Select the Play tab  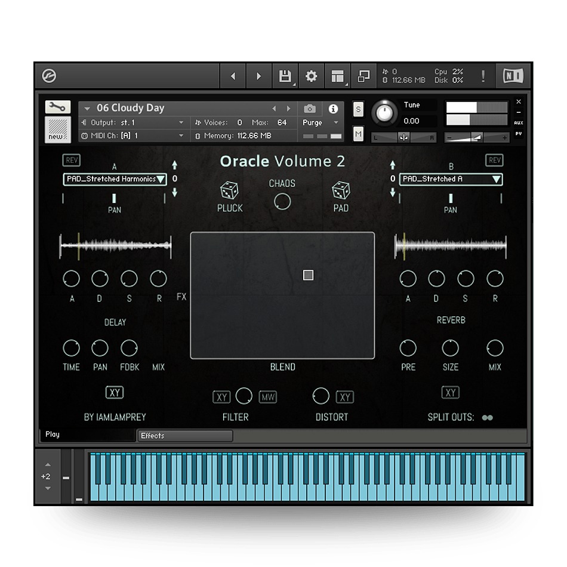[88, 435]
